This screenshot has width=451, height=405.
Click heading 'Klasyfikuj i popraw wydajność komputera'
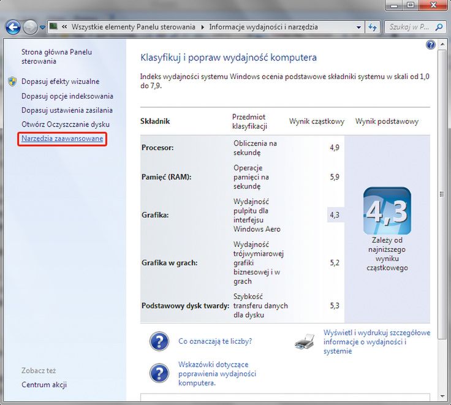click(229, 58)
